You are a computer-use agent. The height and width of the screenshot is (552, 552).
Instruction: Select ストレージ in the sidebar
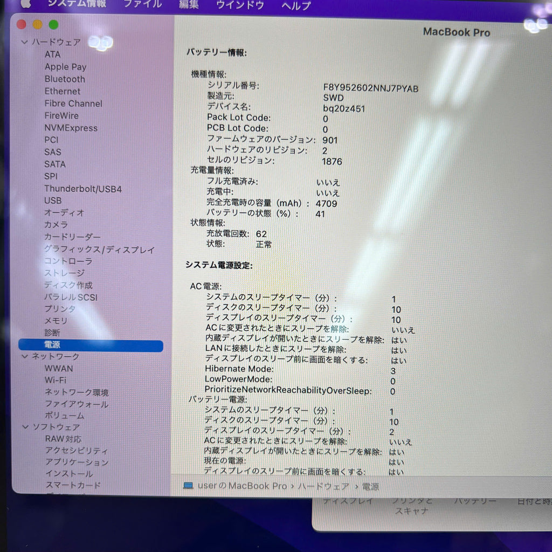[65, 273]
